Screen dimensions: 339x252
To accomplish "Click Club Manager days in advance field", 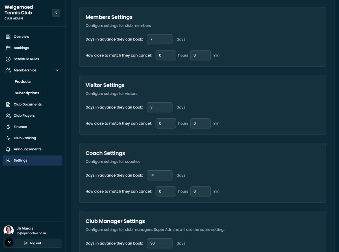I will [x=159, y=243].
